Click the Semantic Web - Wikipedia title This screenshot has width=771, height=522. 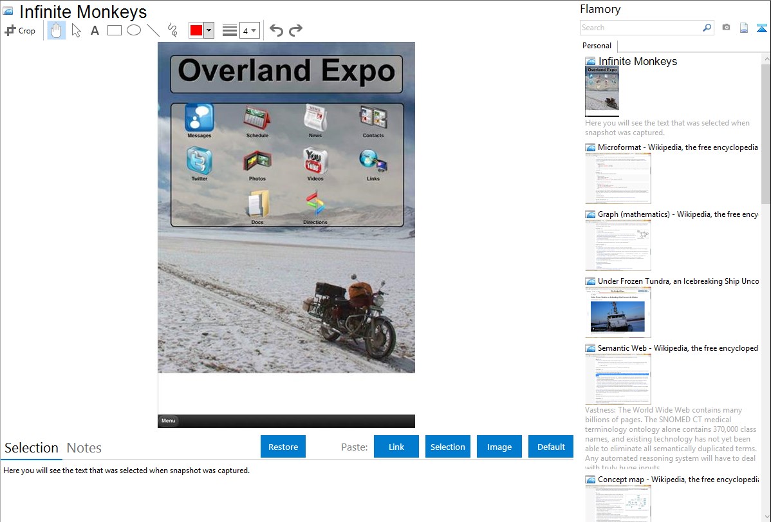tap(678, 348)
